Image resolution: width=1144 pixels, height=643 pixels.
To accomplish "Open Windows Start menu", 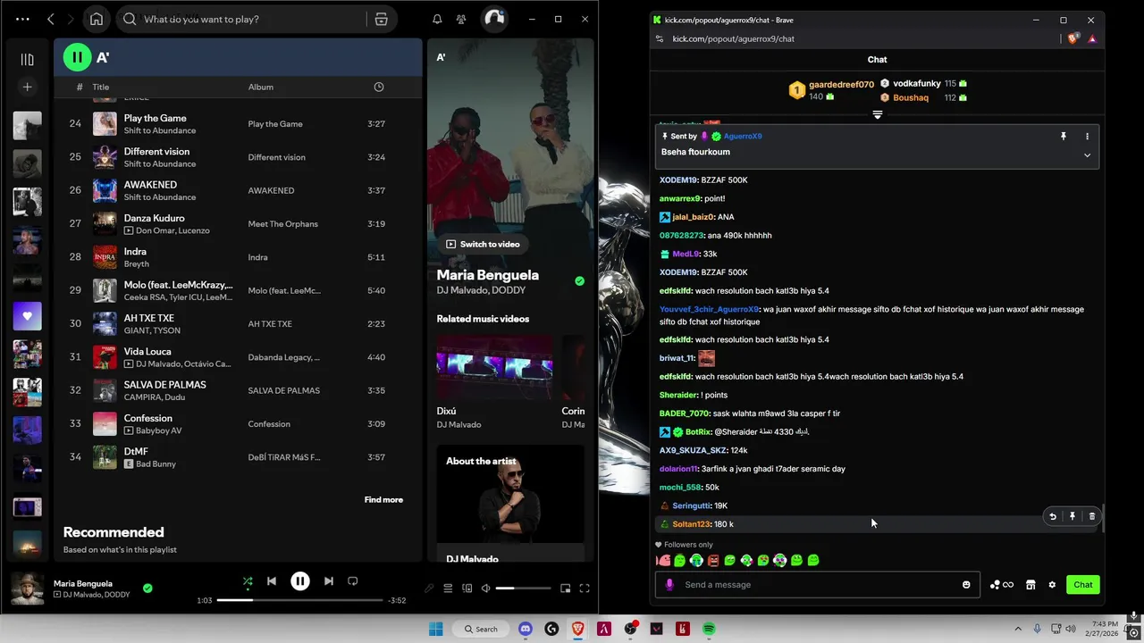I will (x=435, y=629).
